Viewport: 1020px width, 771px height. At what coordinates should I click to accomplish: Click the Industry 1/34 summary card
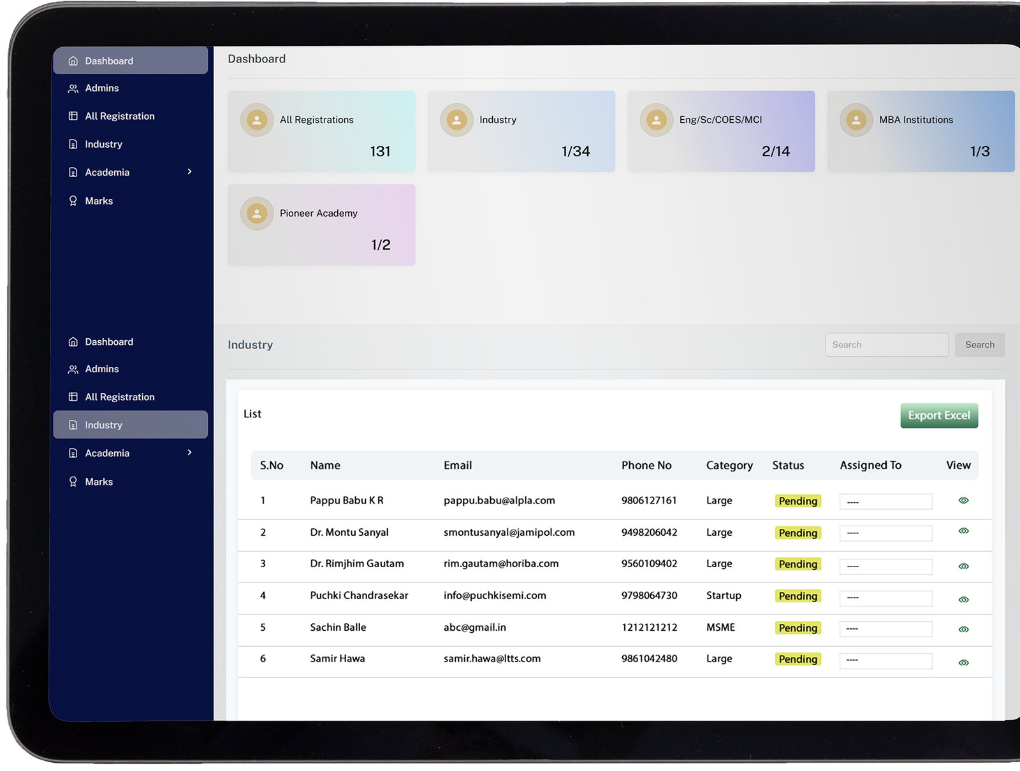tap(521, 131)
